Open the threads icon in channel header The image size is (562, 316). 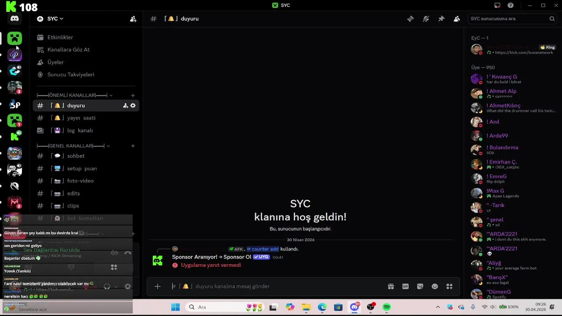[410, 19]
